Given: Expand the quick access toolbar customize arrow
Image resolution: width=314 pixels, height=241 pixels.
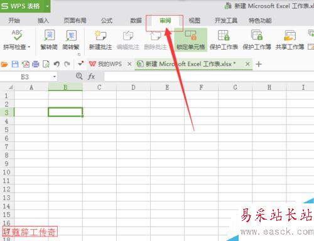Looking at the screenshot, I should pyautogui.click(x=80, y=63).
